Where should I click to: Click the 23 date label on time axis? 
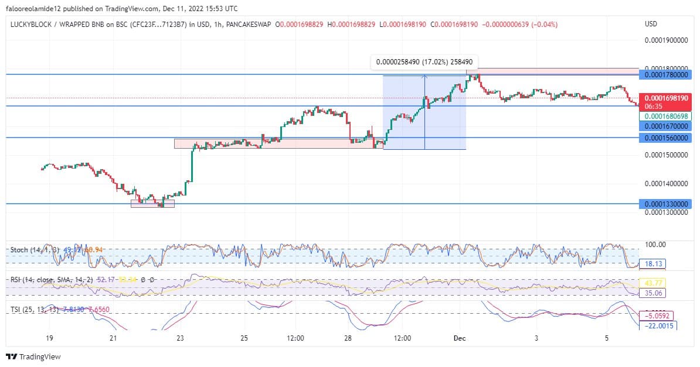pos(180,338)
